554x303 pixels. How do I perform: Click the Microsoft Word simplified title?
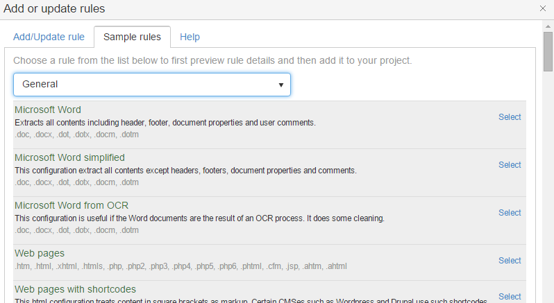click(69, 157)
